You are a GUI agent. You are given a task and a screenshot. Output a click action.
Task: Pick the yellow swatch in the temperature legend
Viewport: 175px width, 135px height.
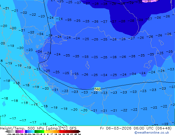coord(45,131)
